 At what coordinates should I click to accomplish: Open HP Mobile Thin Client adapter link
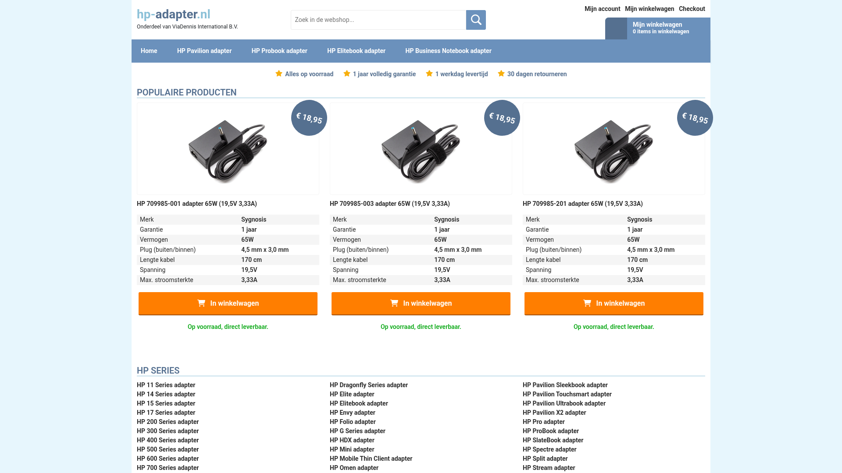click(371, 459)
